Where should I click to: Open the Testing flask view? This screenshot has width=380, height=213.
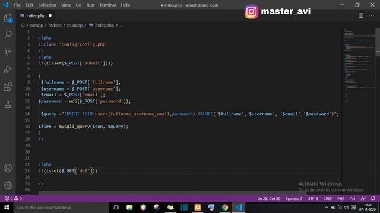(8, 104)
